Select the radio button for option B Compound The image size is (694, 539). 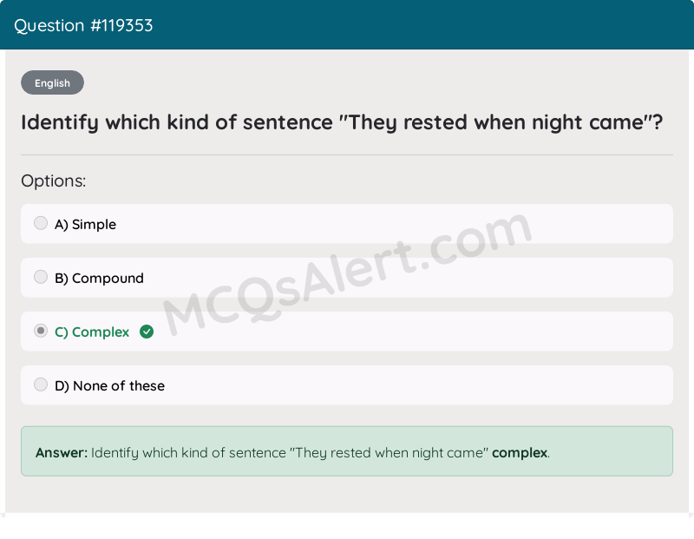(41, 277)
